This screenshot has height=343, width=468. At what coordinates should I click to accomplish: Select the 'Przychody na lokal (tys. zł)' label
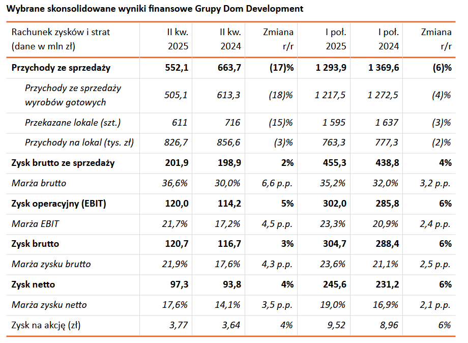click(79, 143)
